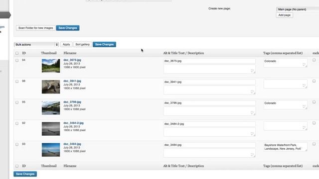Click top Tags (comma separated list) header
Screen dimensions: 319x179
coord(283,53)
